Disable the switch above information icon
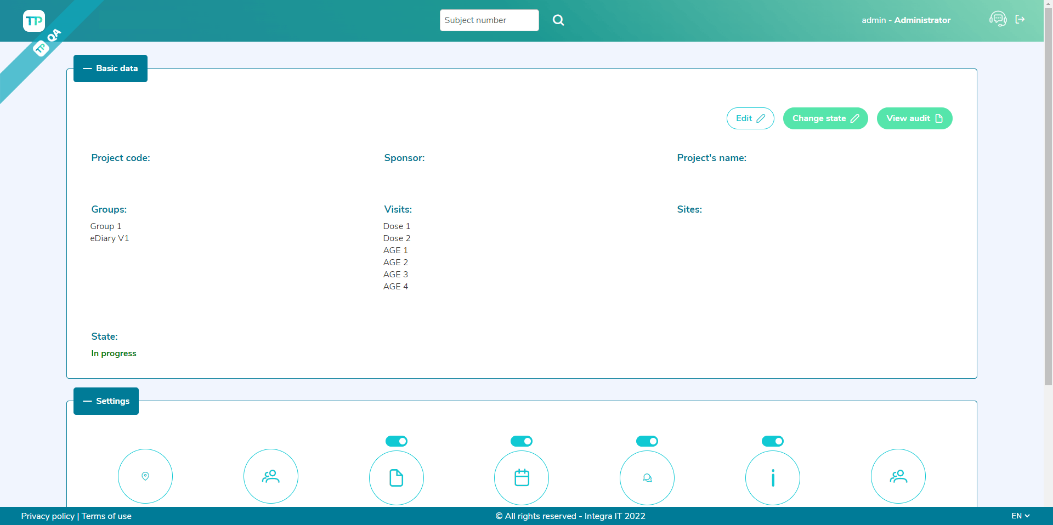 (773, 441)
